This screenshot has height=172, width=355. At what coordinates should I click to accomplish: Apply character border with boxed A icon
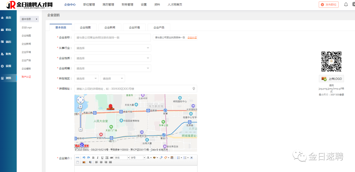[x=107, y=158]
